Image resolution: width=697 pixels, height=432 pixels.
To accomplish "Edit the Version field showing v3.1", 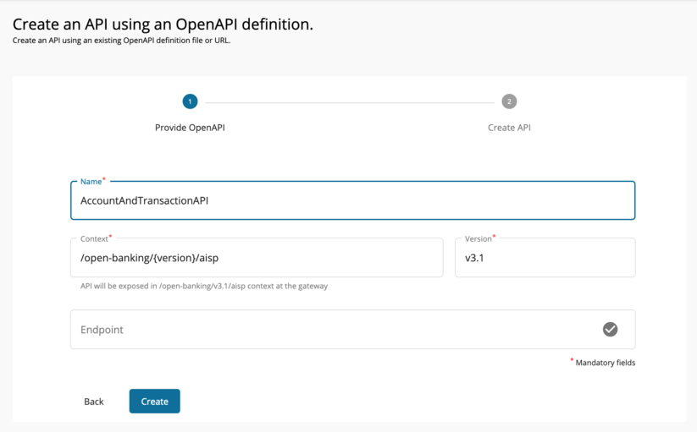I will tap(545, 258).
